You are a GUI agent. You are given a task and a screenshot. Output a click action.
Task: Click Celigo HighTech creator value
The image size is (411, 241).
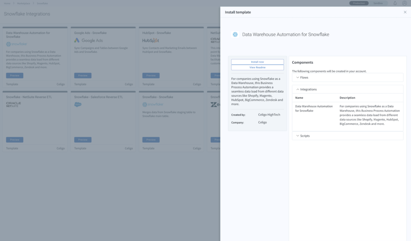pos(269,115)
